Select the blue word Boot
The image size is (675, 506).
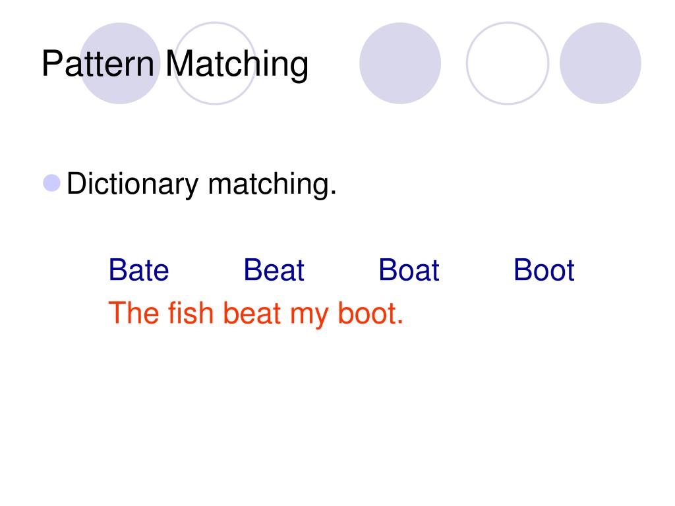[544, 269]
